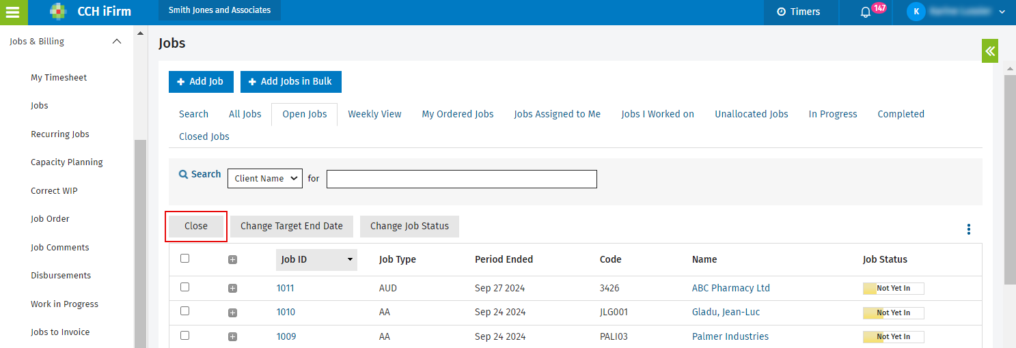
Task: Sort by Period Ended column header
Action: (x=504, y=259)
